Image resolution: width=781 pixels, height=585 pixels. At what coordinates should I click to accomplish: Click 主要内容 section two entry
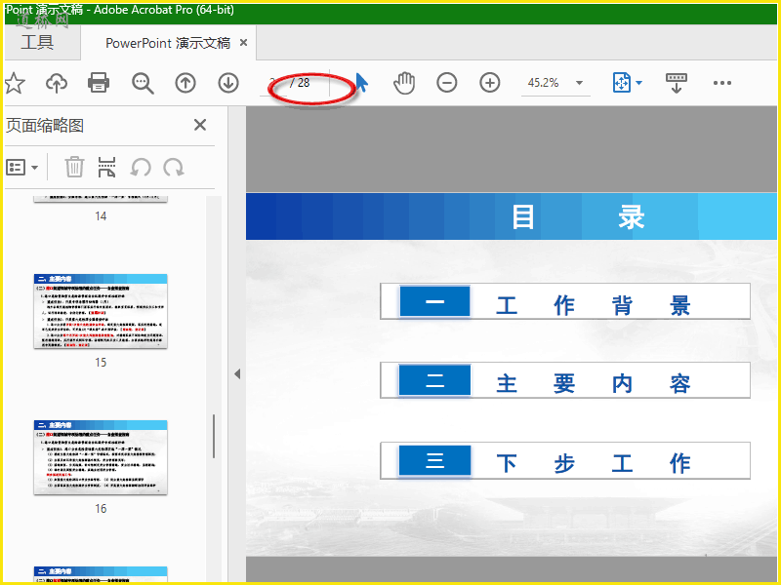tap(565, 380)
